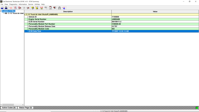Close the Cat Electronic Technician window
Image resolution: width=199 pixels, height=112 pixels.
coord(196,2)
